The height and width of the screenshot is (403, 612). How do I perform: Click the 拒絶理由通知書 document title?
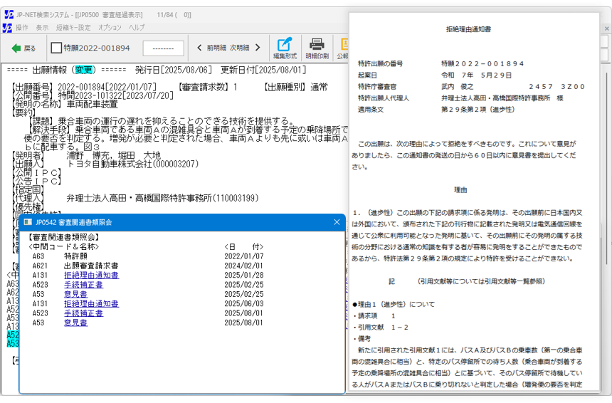point(468,29)
